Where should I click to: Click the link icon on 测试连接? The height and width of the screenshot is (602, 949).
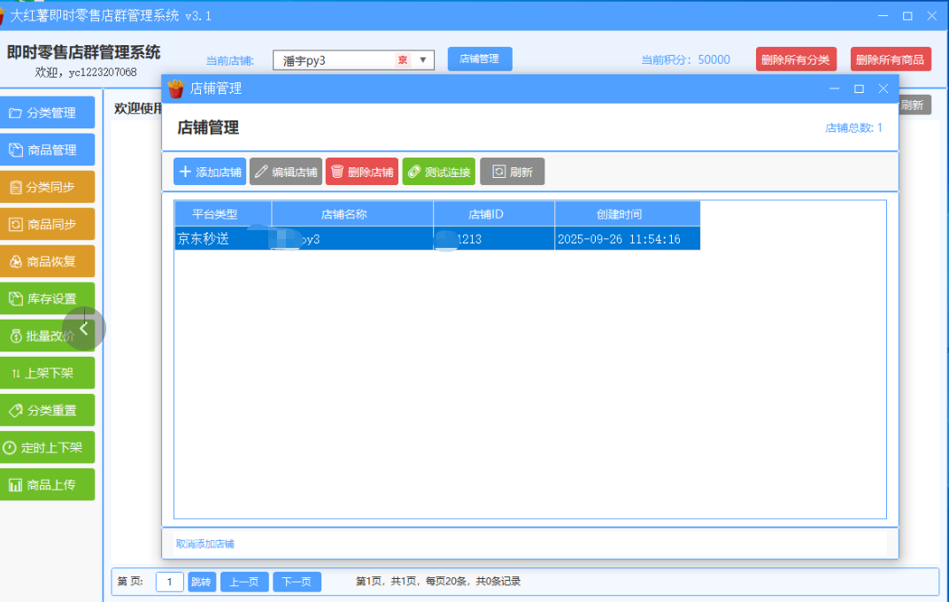point(414,172)
